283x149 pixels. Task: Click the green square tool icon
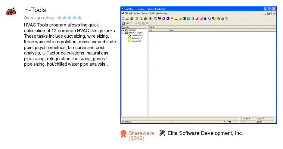188,19
